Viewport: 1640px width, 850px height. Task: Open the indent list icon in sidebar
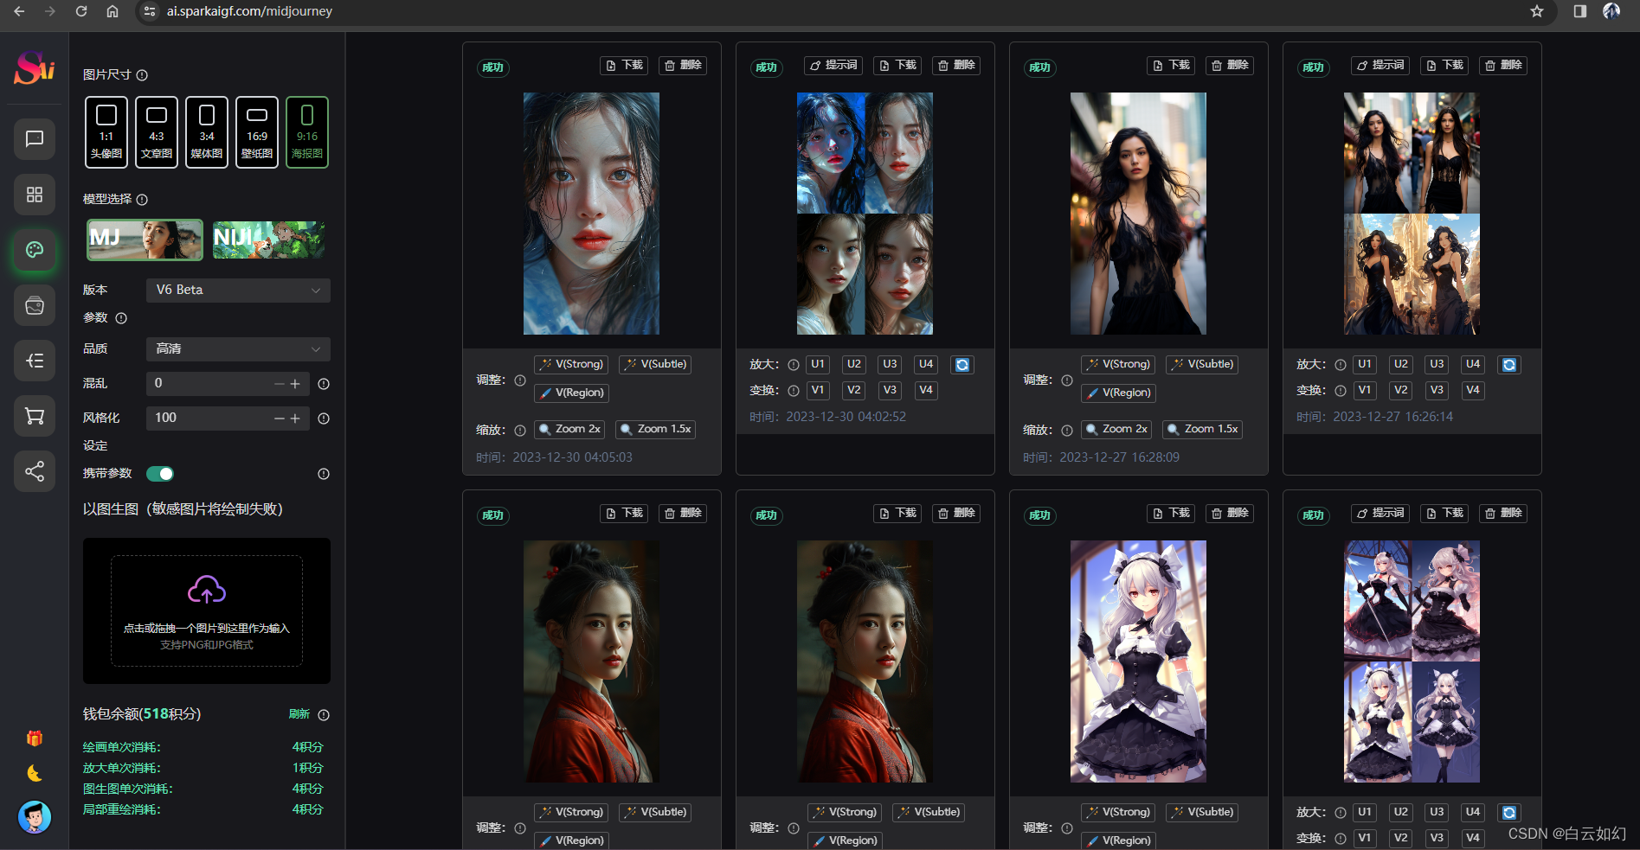pyautogui.click(x=35, y=361)
